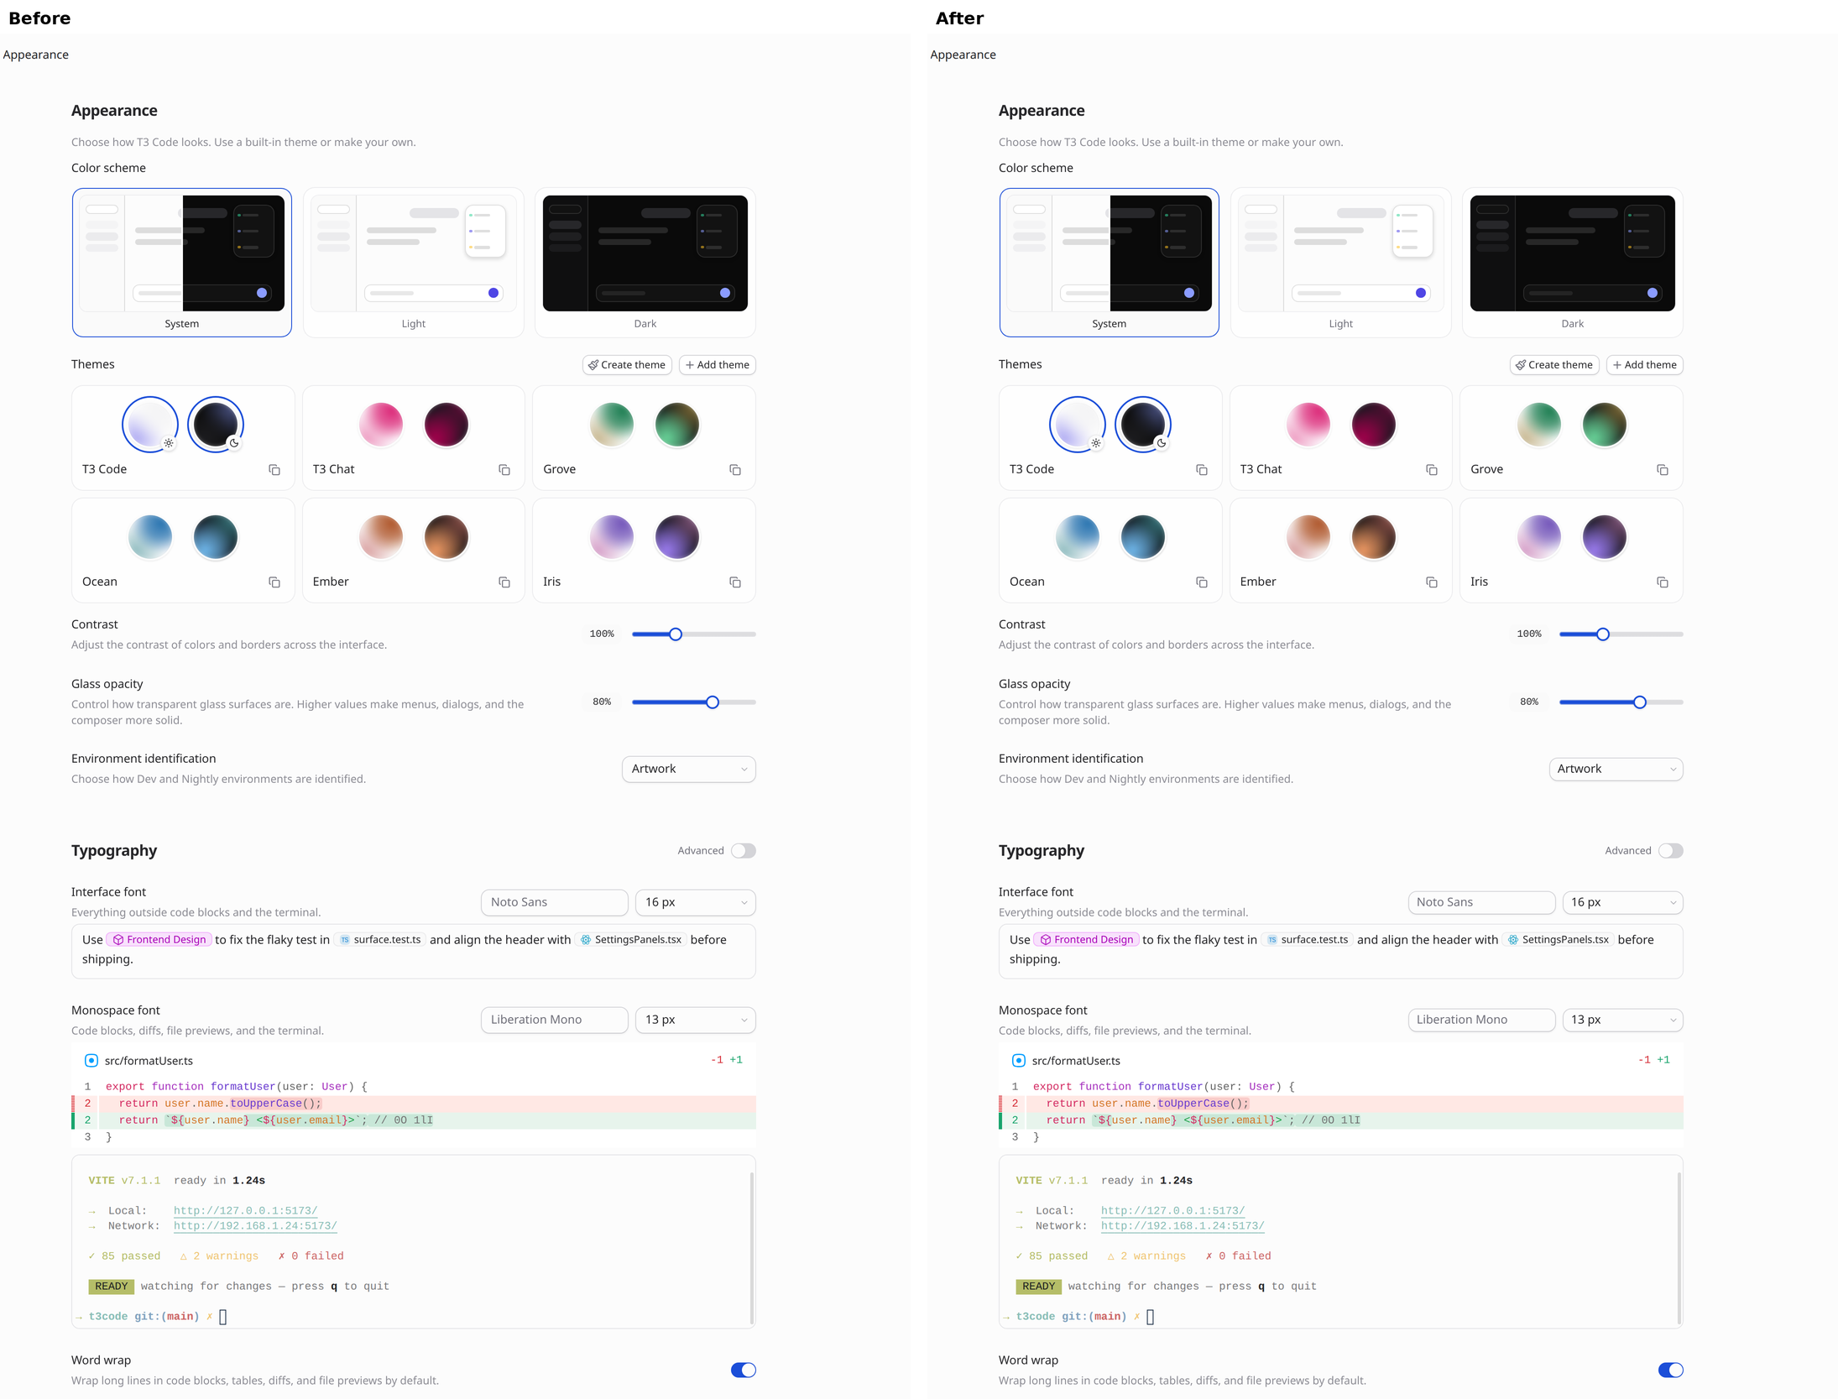Viewport: 1838px width, 1399px height.
Task: Select Dark color scheme in After panel
Action: pyautogui.click(x=1573, y=263)
